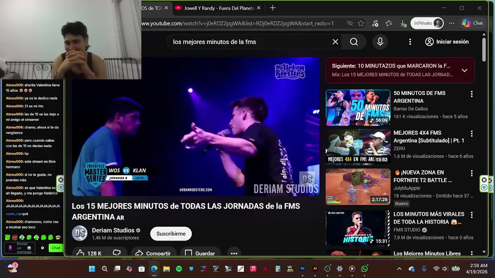Close chat overlay X icon
The width and height of the screenshot is (495, 278).
coord(61,180)
